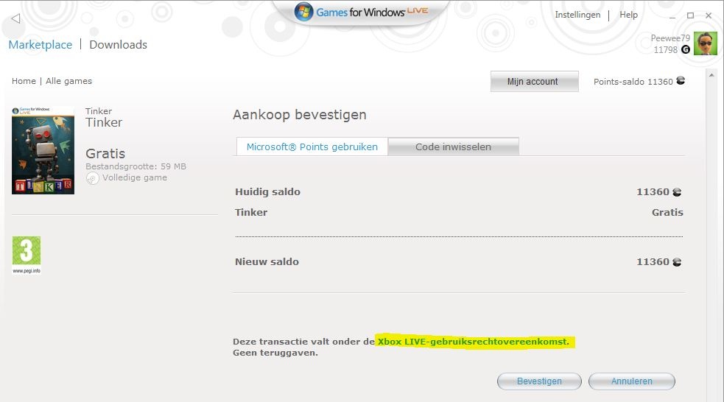Click the Nieuw saldo points icon

pyautogui.click(x=677, y=262)
